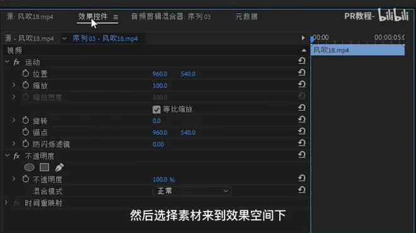Collapse the 视频 section arrow
416x233 pixels.
pos(304,50)
